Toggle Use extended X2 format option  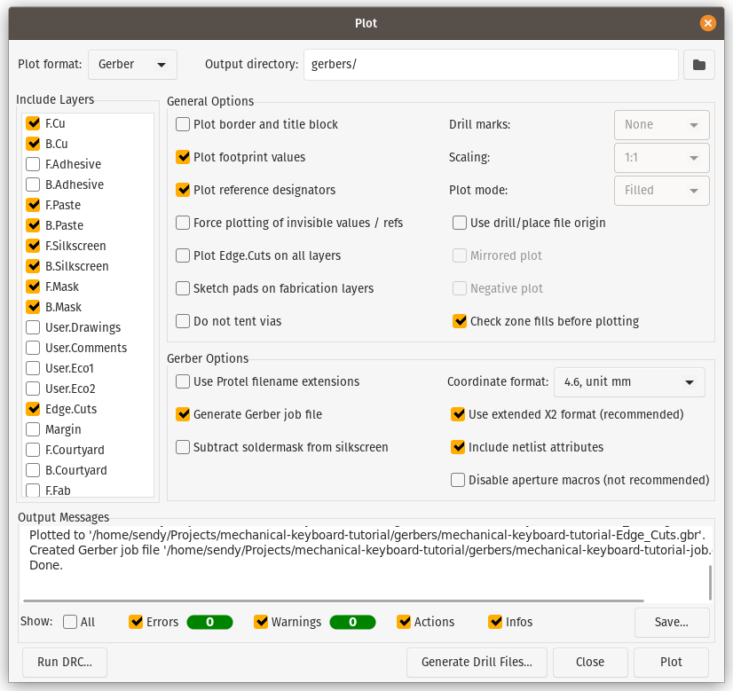[459, 415]
